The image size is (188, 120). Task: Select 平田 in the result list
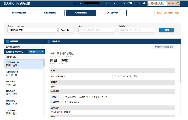click(x=23, y=83)
